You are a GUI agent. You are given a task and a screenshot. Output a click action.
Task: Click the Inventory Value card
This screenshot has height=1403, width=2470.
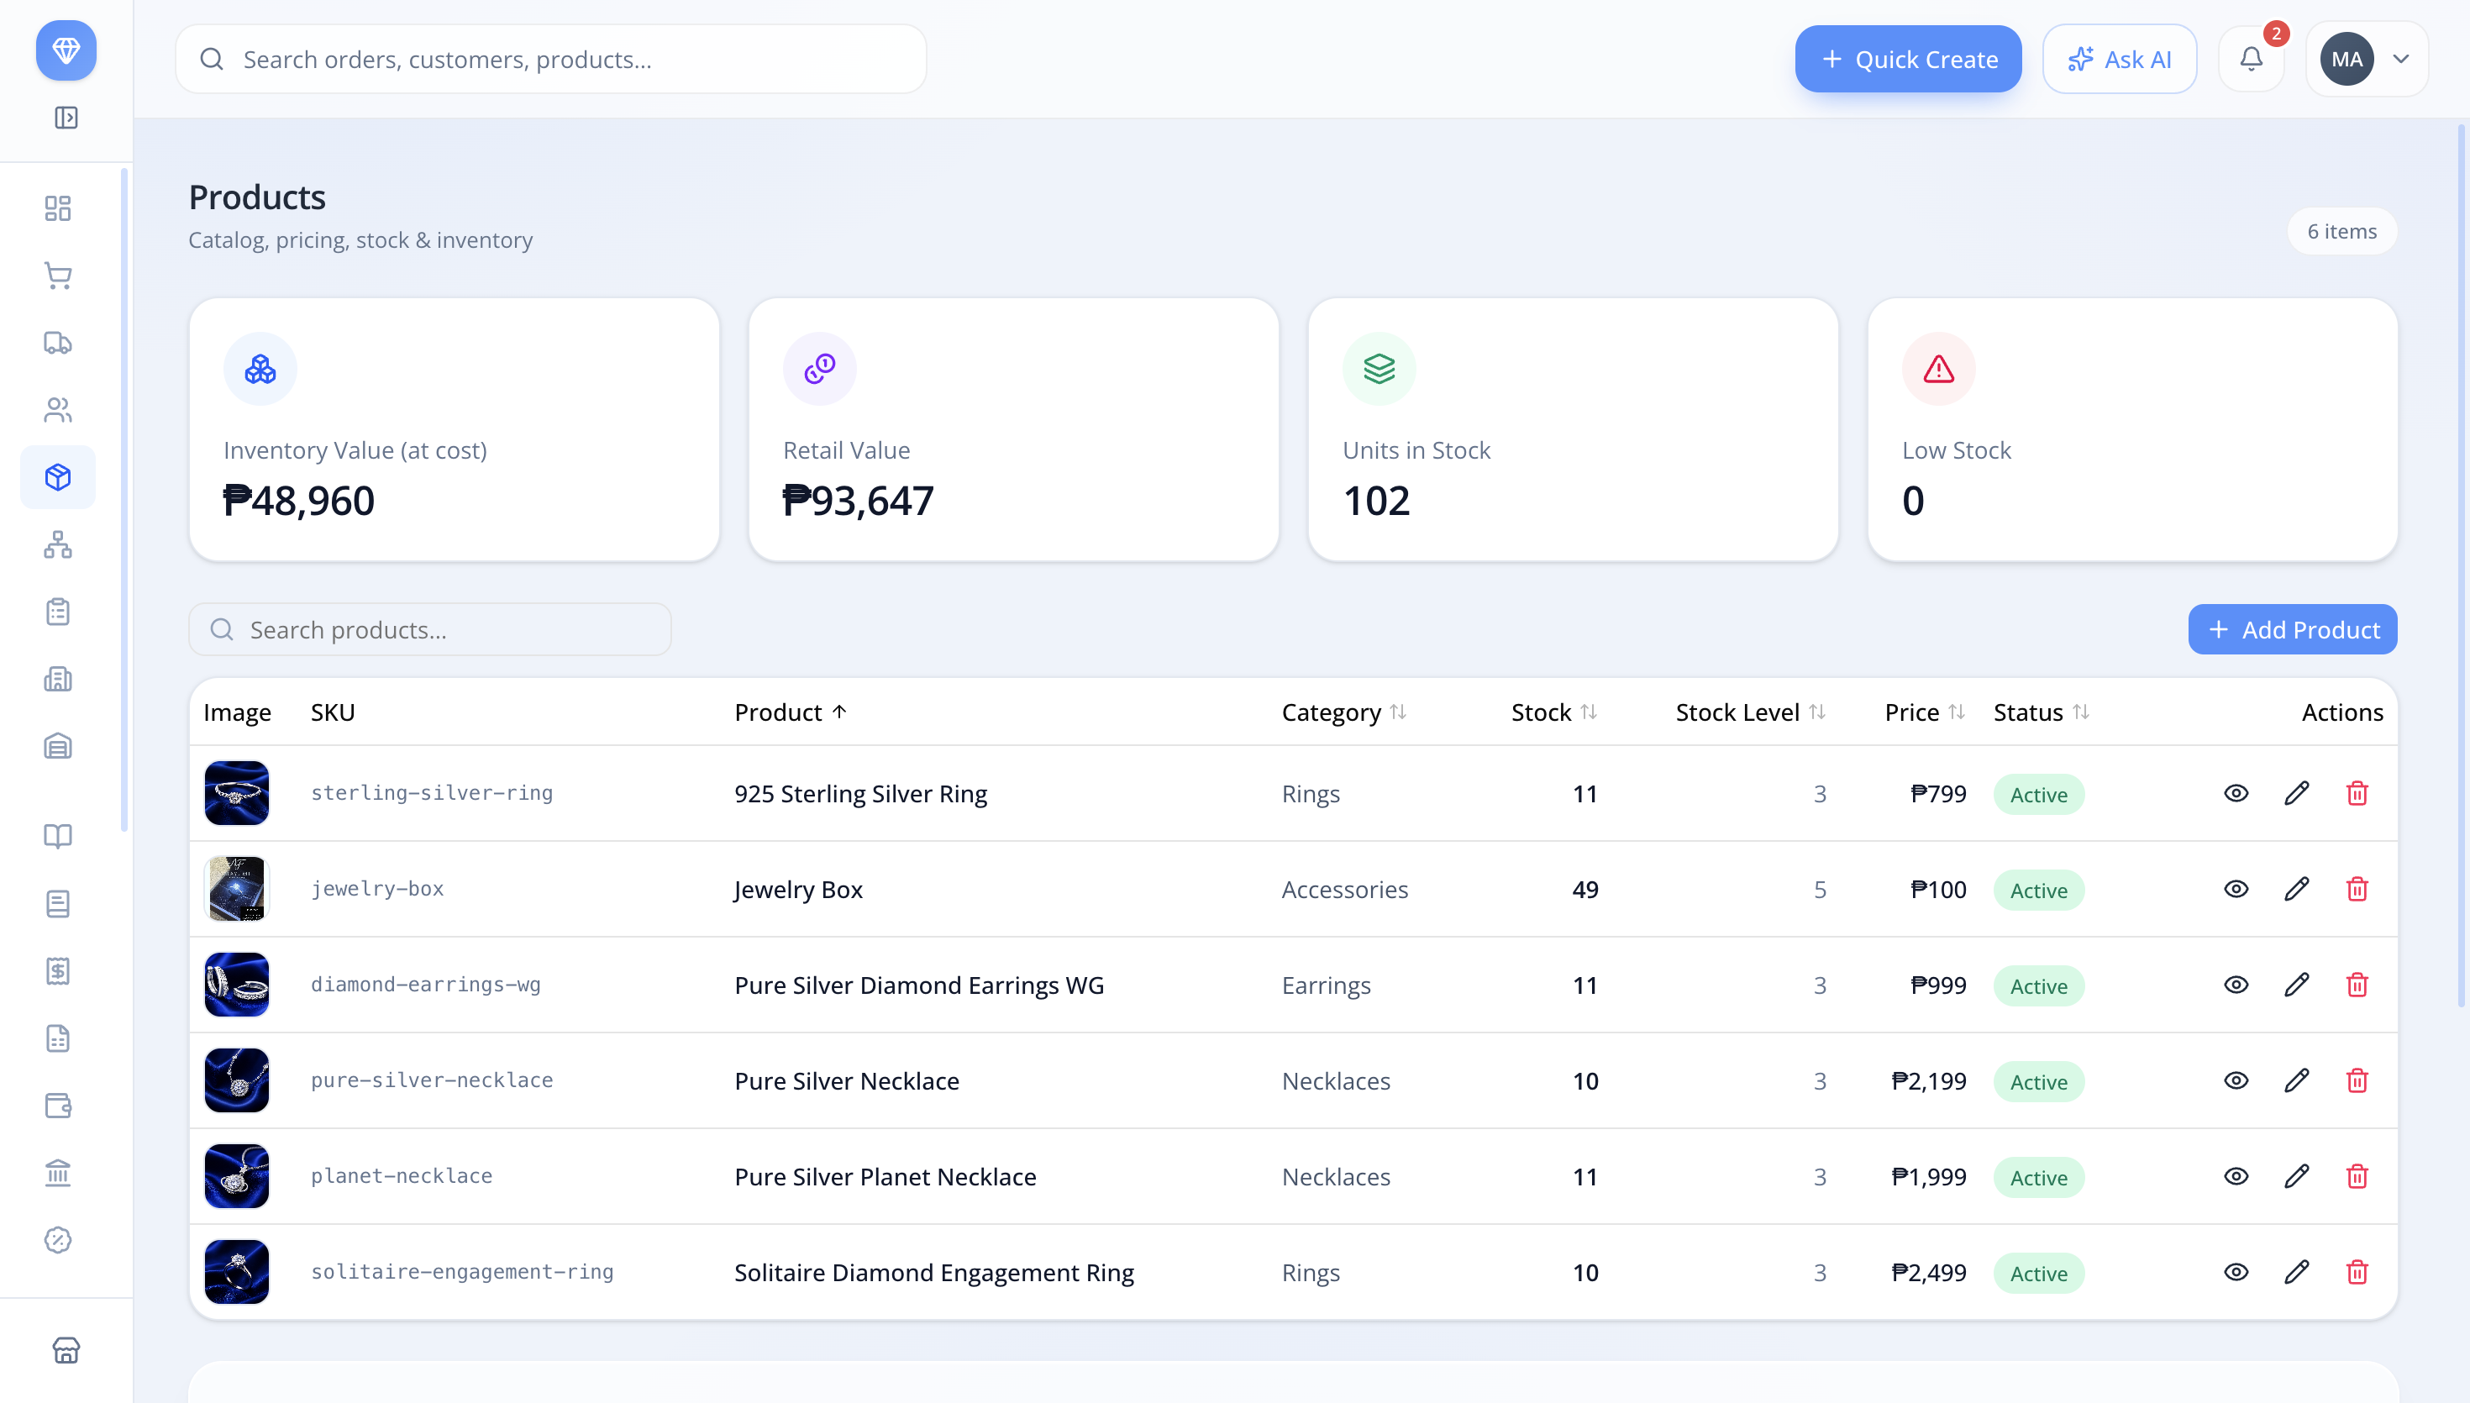pos(454,430)
